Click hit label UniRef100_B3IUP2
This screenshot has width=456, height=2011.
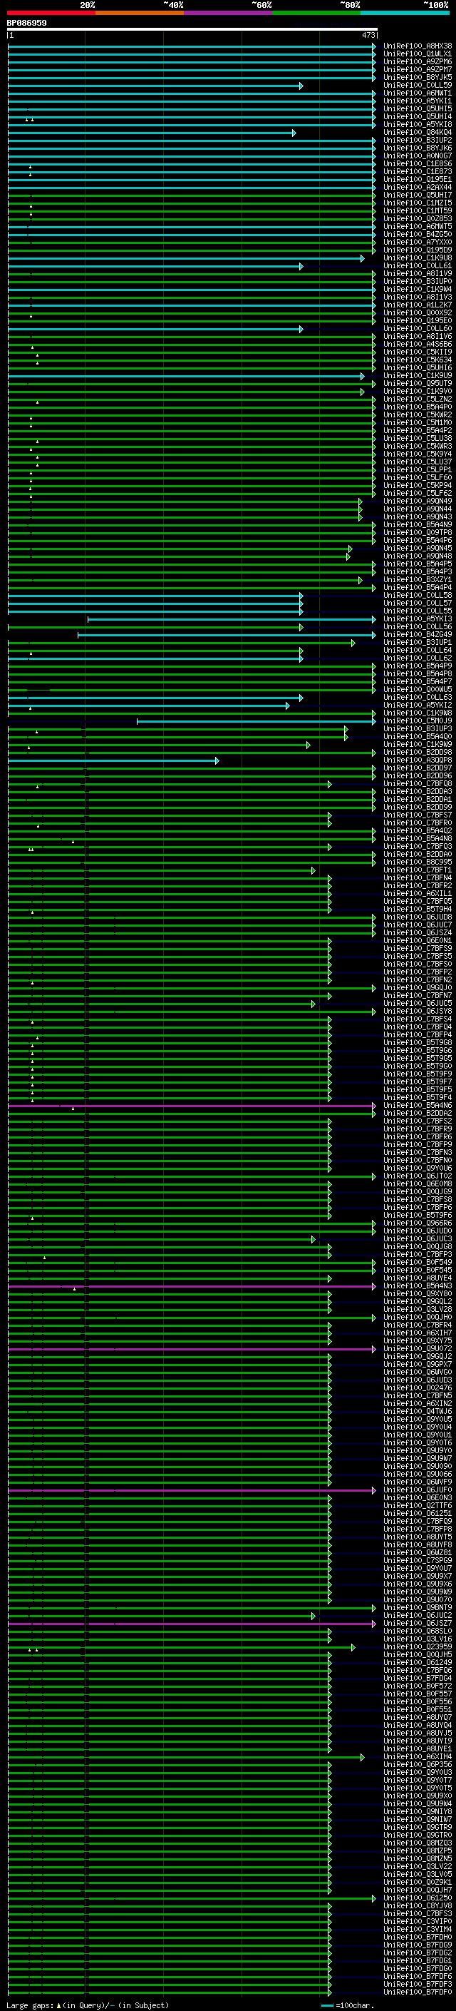pyautogui.click(x=418, y=141)
